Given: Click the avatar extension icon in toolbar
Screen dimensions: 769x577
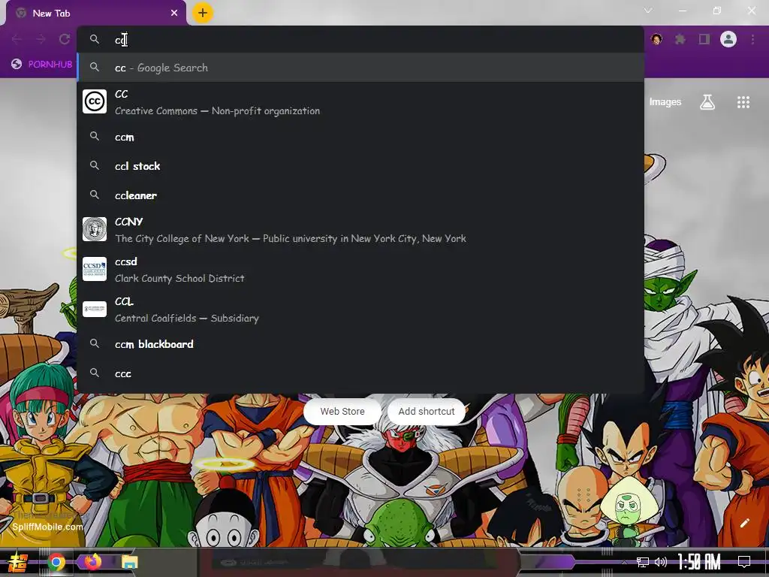Looking at the screenshot, I should click(656, 39).
